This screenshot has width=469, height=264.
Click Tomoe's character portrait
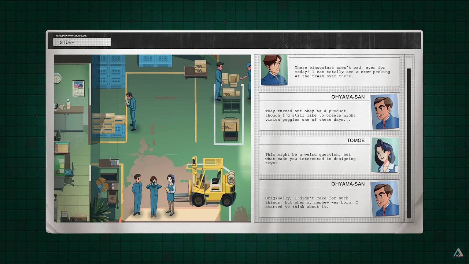(384, 155)
